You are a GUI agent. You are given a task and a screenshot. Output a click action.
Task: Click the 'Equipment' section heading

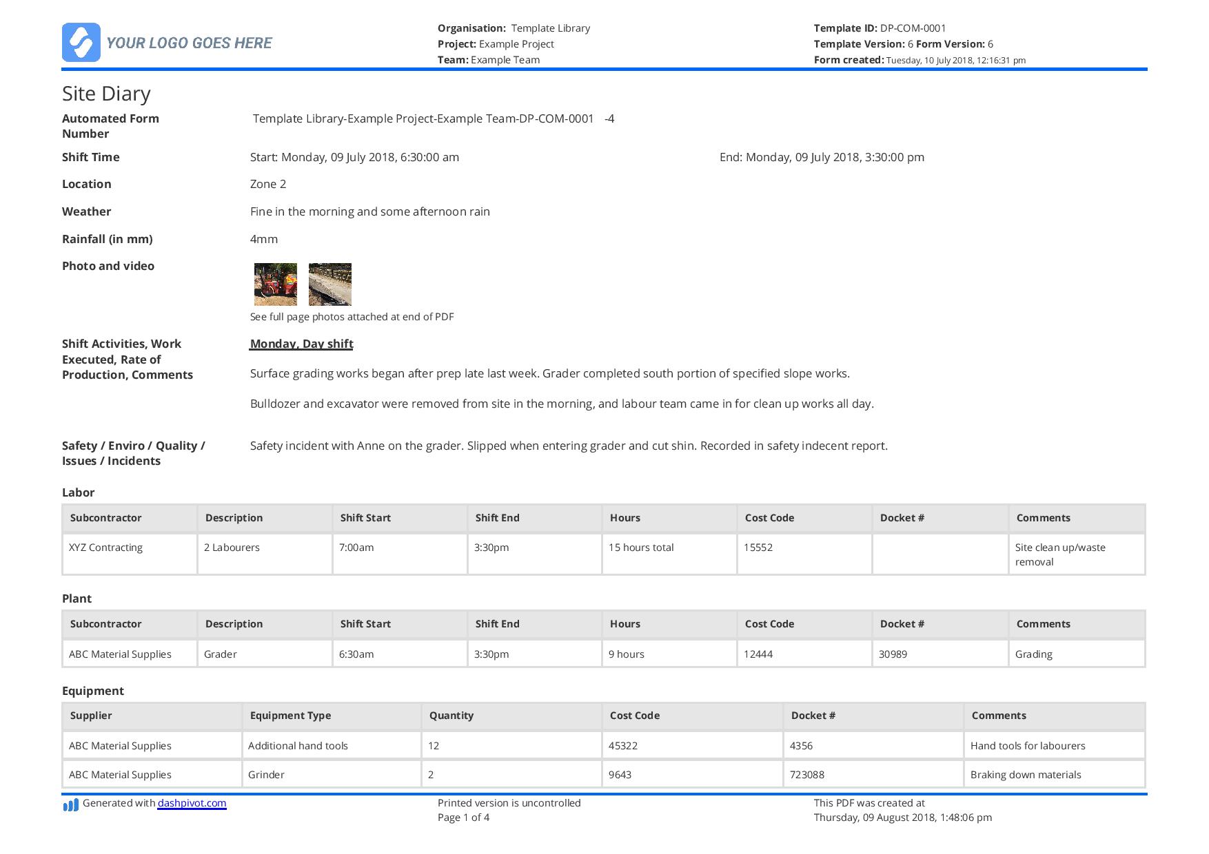93,691
